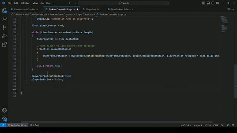
Task: Click the 'Make player to look' comment
Action: (66, 46)
